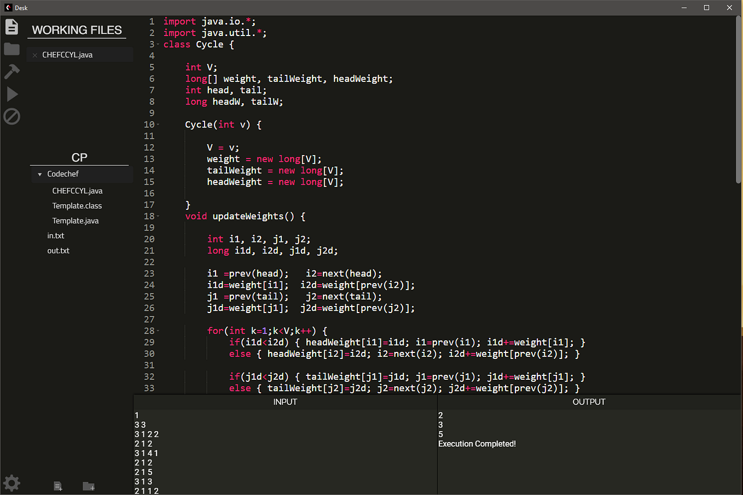Open out.txt from the sidebar
Viewport: 743px width, 495px height.
pyautogui.click(x=58, y=250)
